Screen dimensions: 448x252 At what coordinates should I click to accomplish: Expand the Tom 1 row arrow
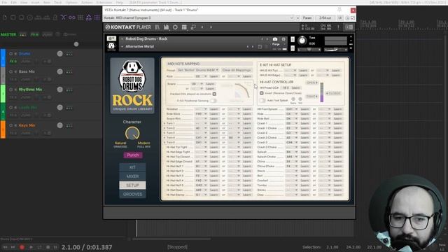click(164, 123)
